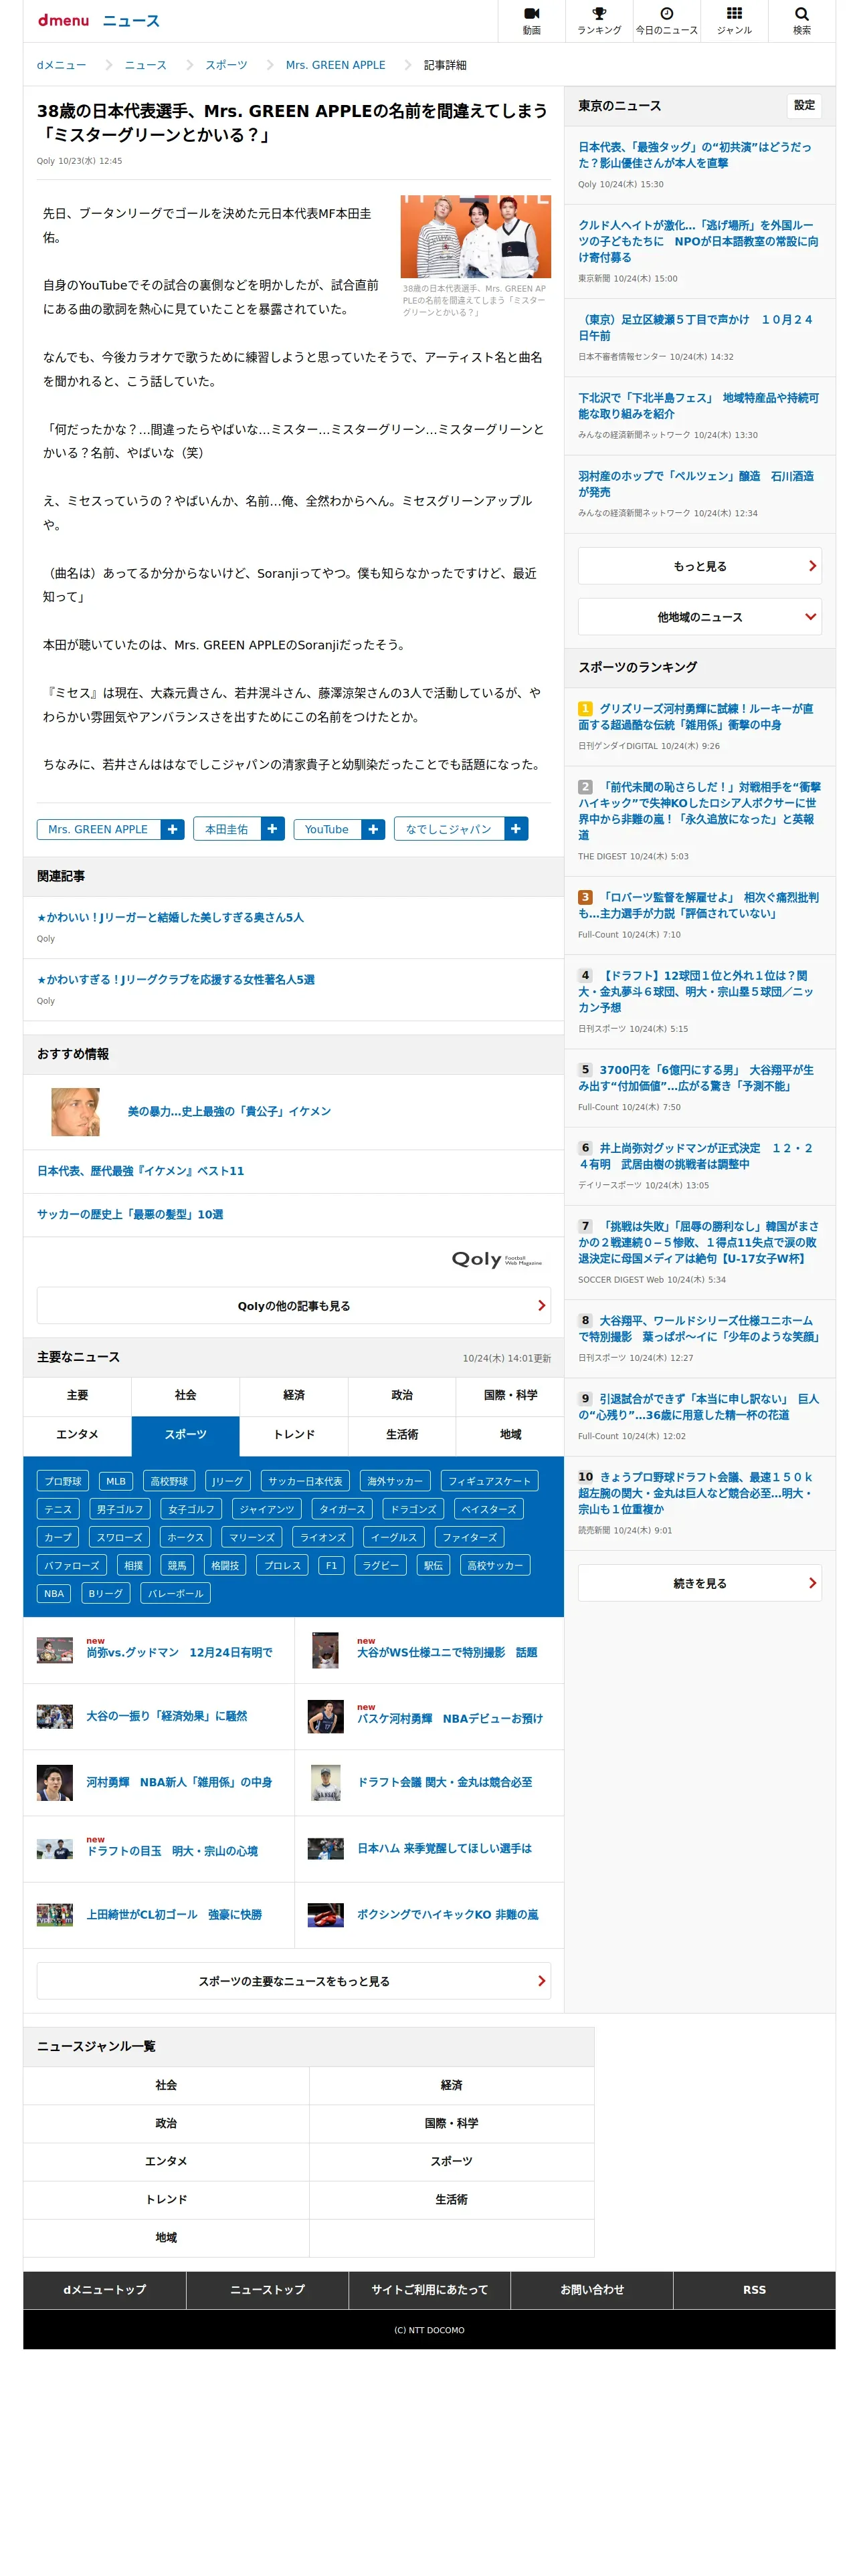
Task: Open related article かわいい！Jリーガーと結婚
Action: click(x=170, y=917)
